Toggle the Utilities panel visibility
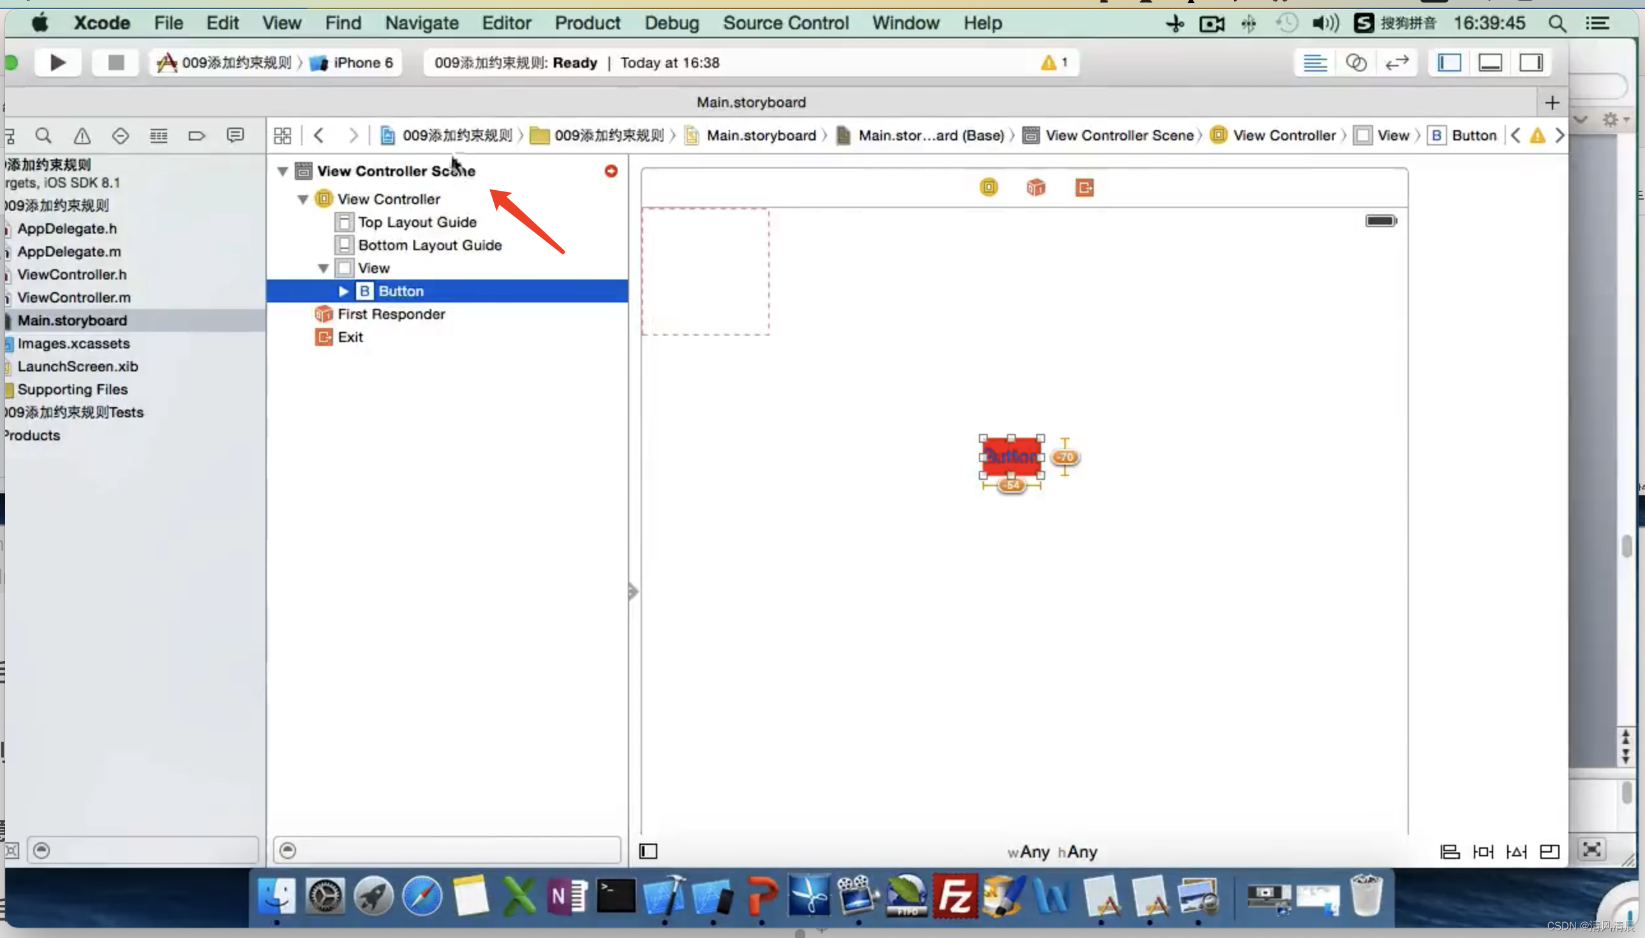Screen dimensions: 1645x938 tap(1531, 63)
